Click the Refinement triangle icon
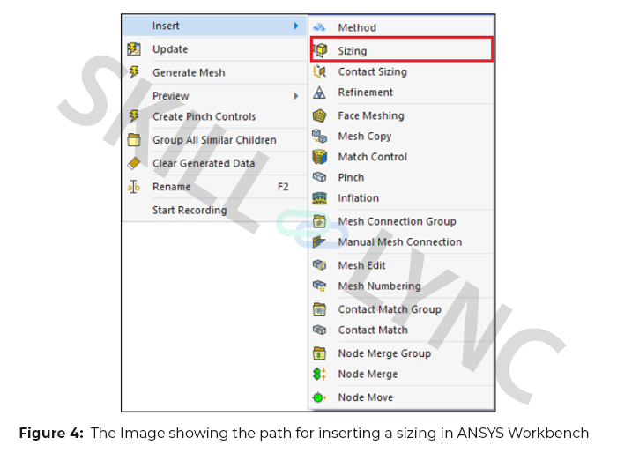 (319, 93)
